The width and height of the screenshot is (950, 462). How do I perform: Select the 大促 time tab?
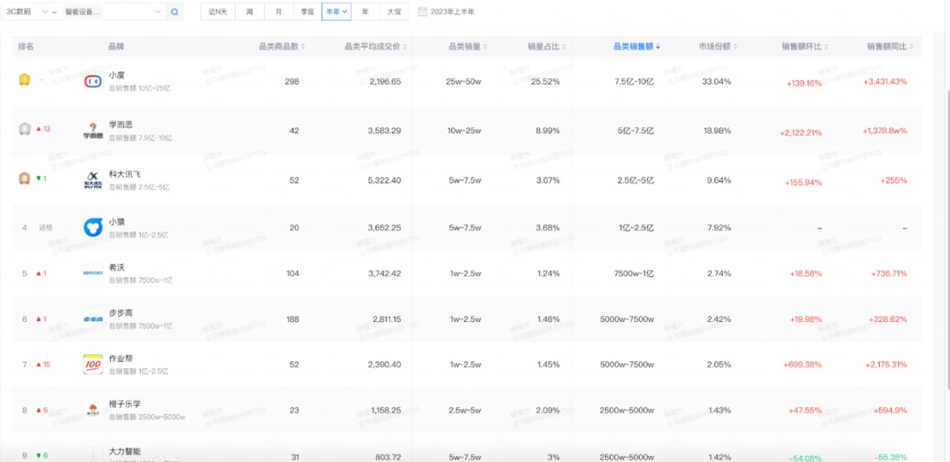pyautogui.click(x=395, y=12)
